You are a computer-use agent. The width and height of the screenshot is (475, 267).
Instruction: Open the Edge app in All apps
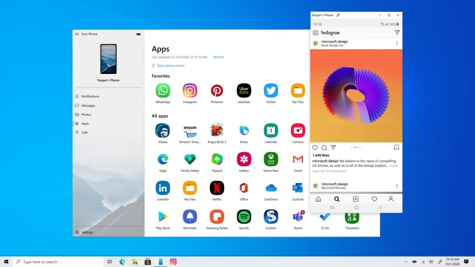click(x=163, y=159)
